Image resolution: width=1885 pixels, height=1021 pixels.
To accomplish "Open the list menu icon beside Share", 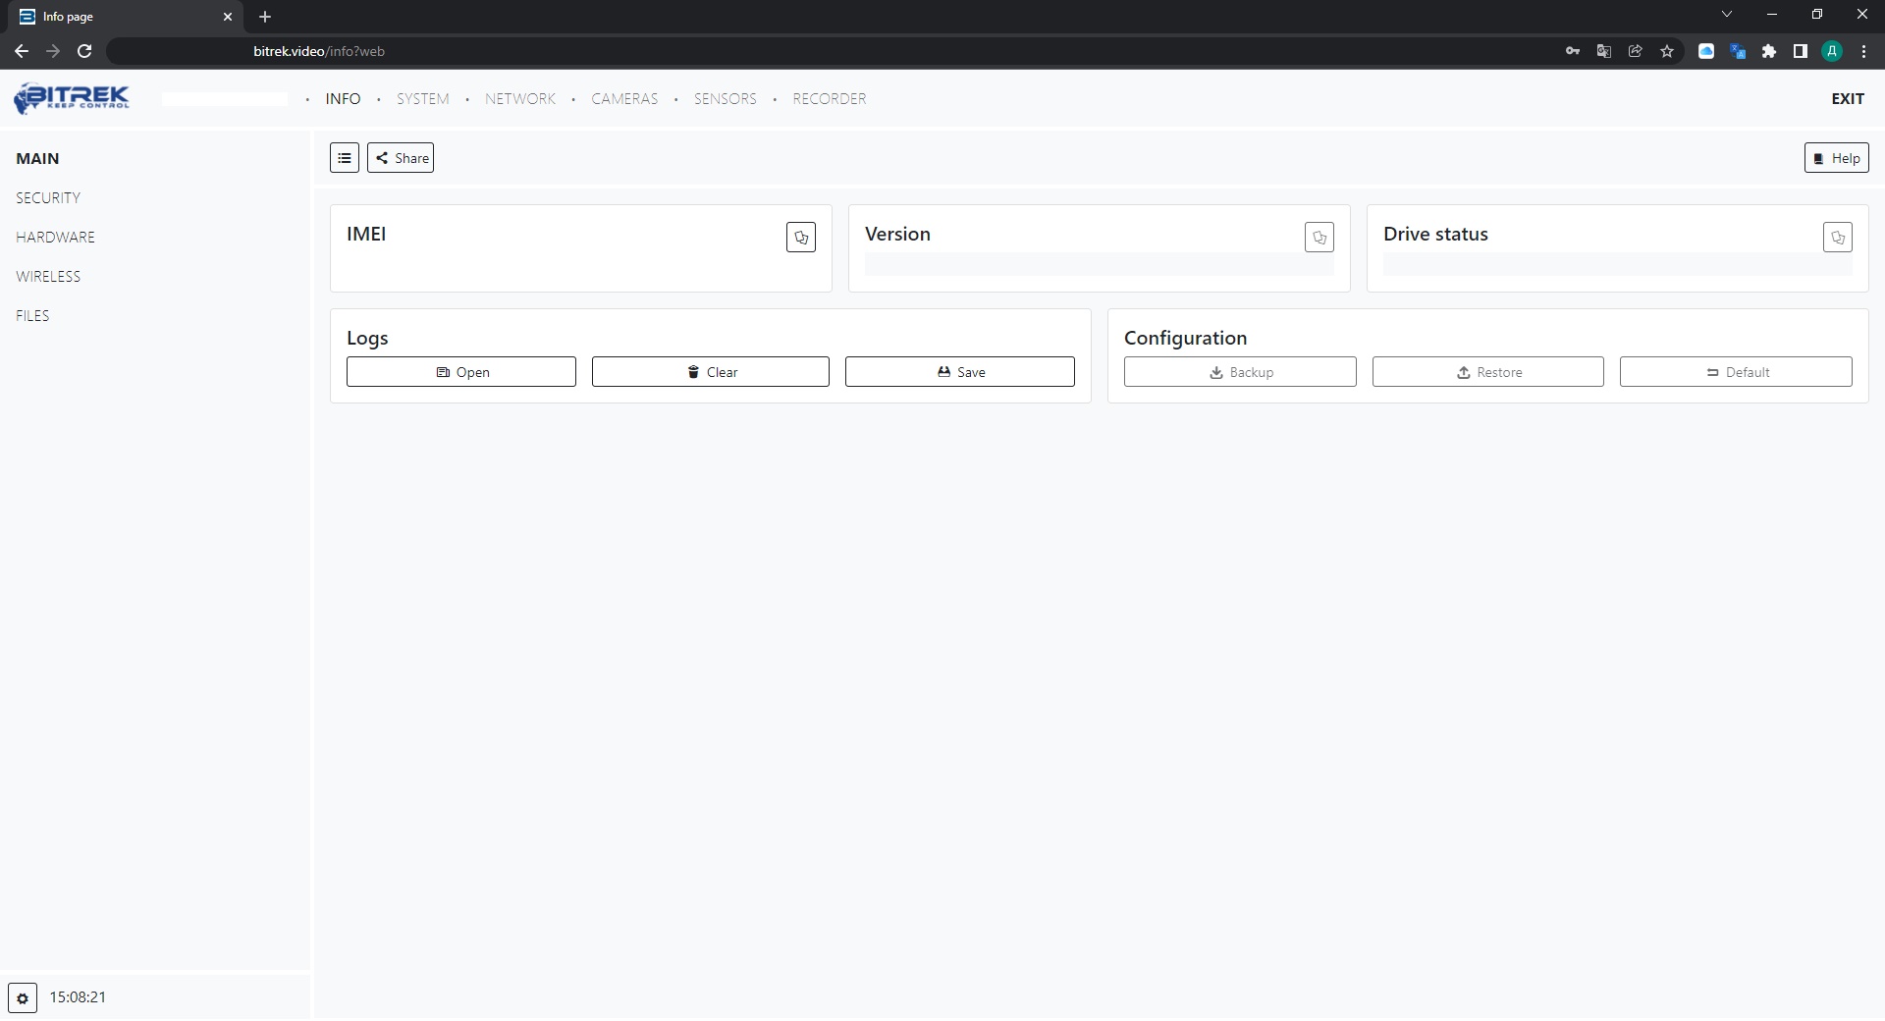I will 345,158.
